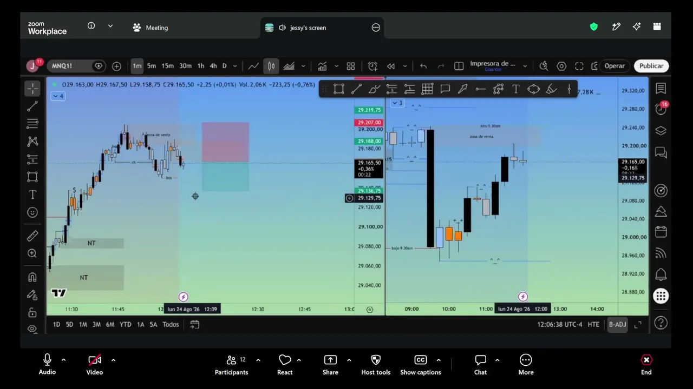Screen dimensions: 693x389
Task: Toggle HTE extended trading hours
Action: [x=593, y=324]
